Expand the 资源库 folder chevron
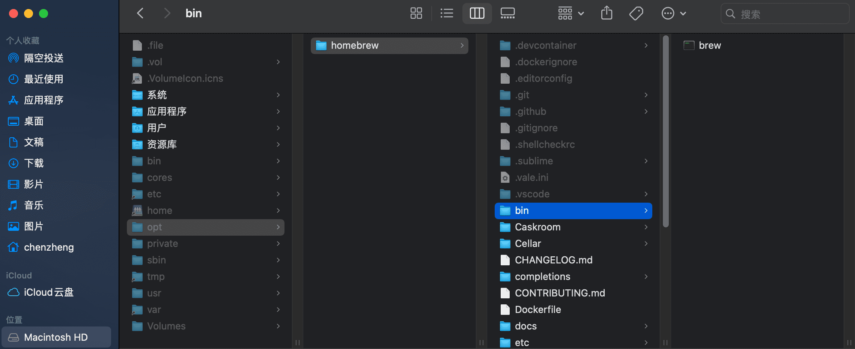This screenshot has width=855, height=349. click(x=278, y=144)
